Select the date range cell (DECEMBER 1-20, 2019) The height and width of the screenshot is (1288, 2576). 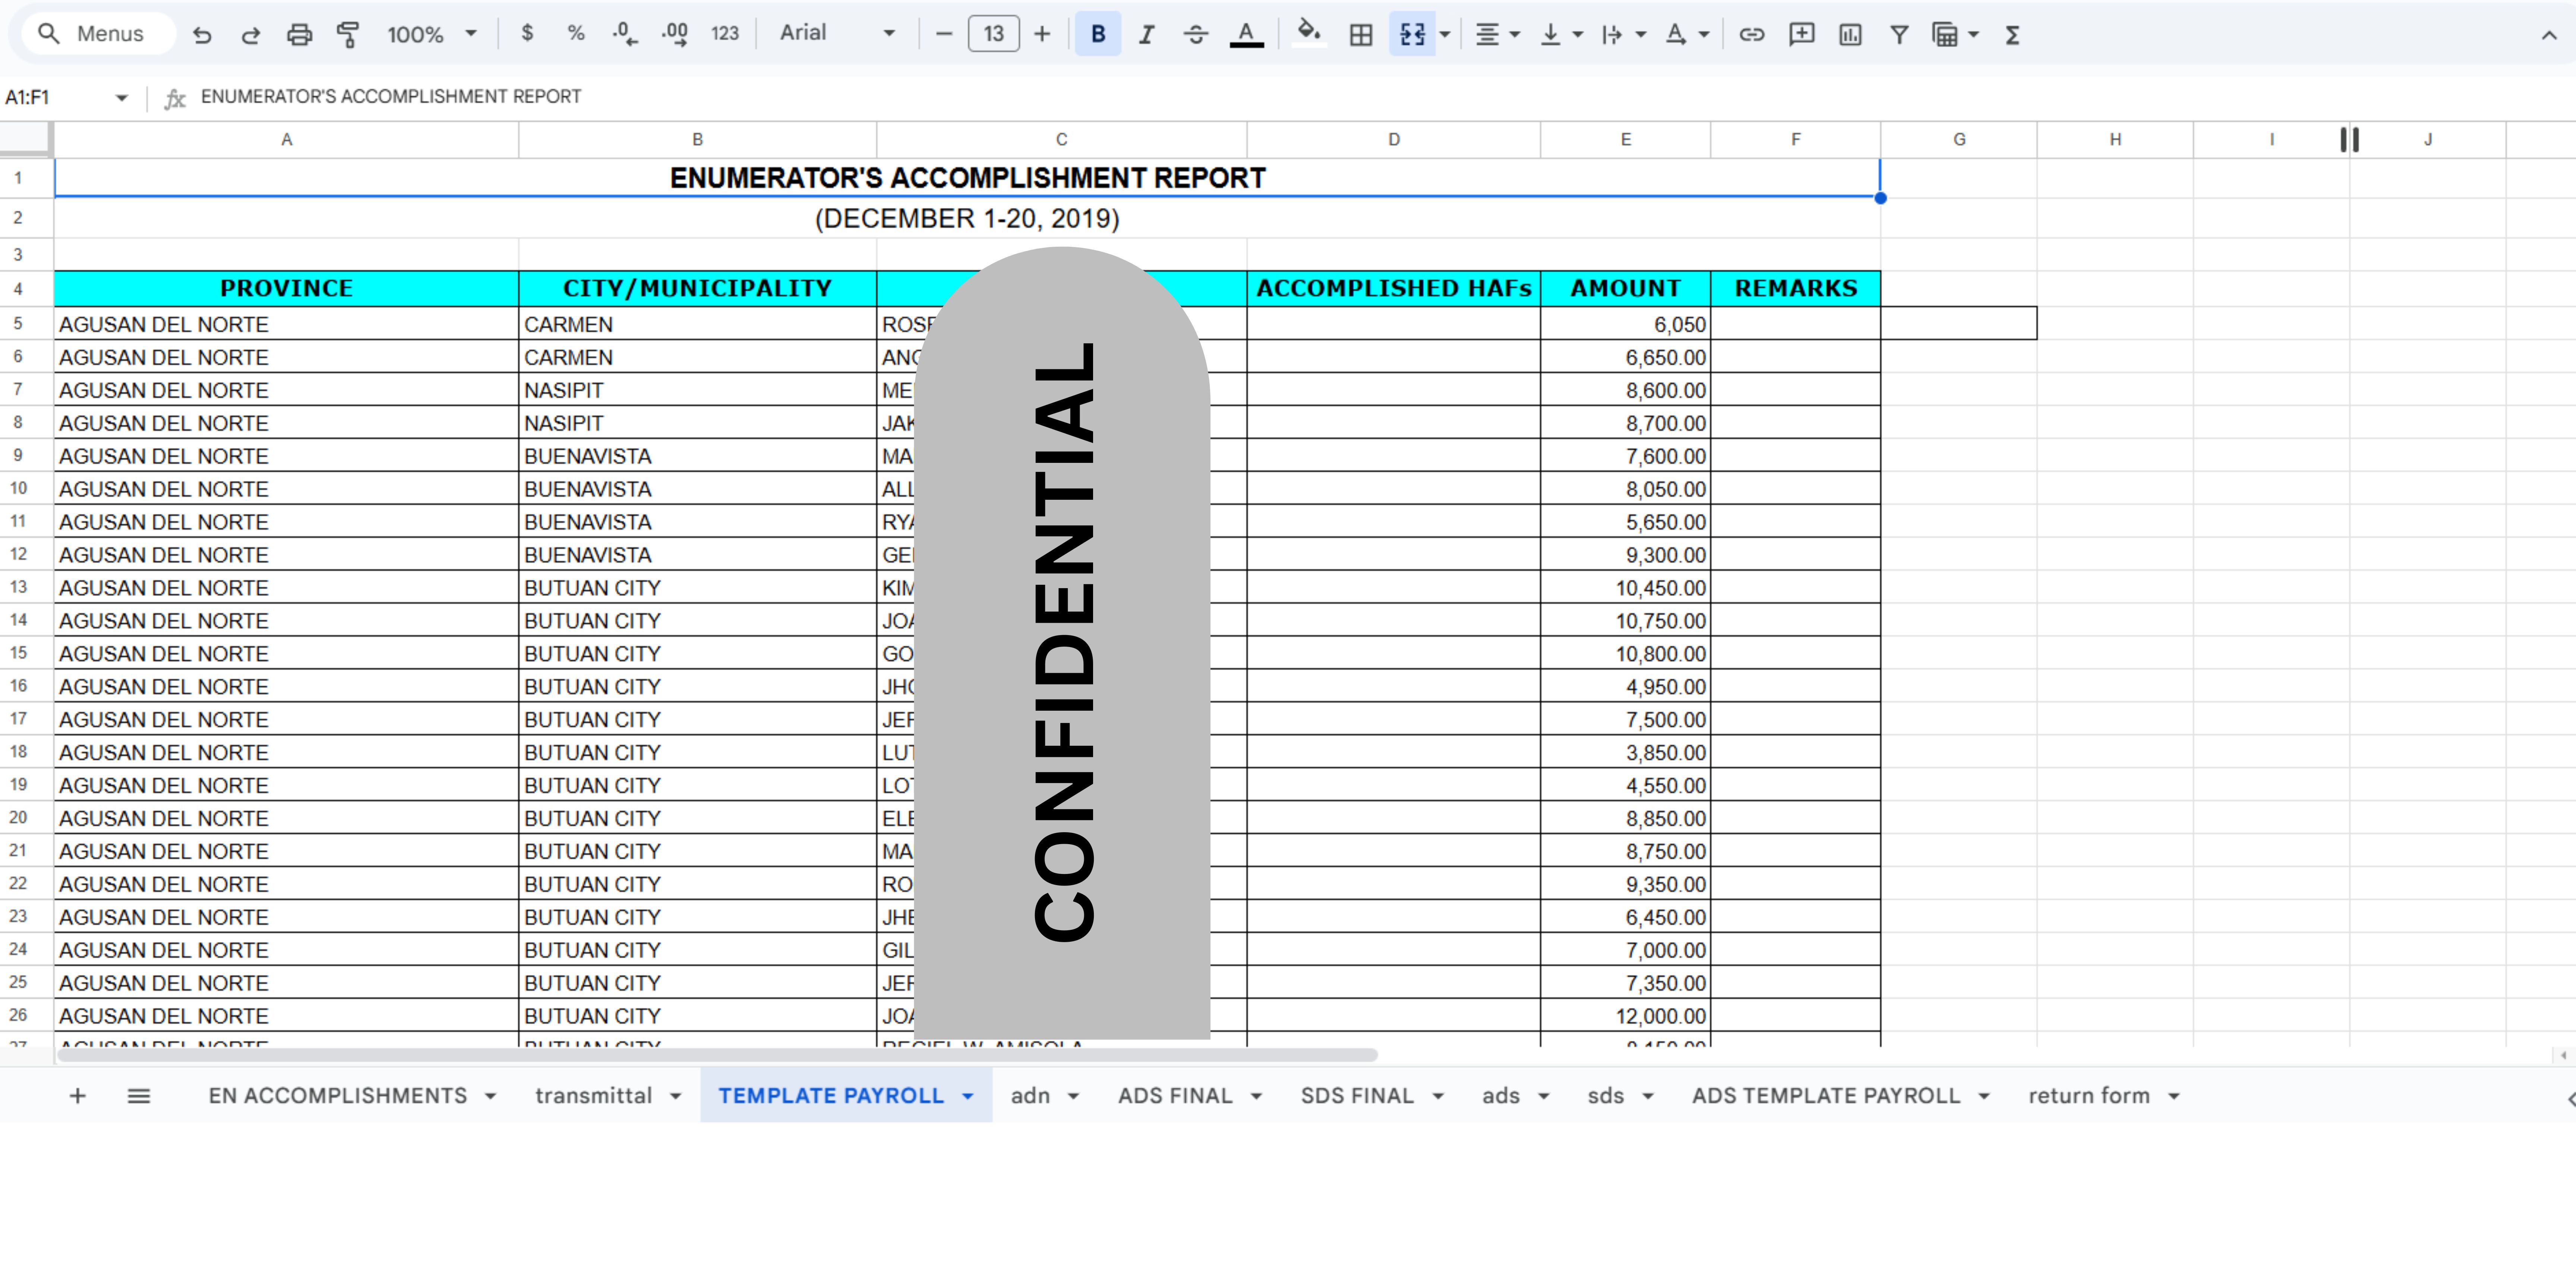(x=967, y=218)
